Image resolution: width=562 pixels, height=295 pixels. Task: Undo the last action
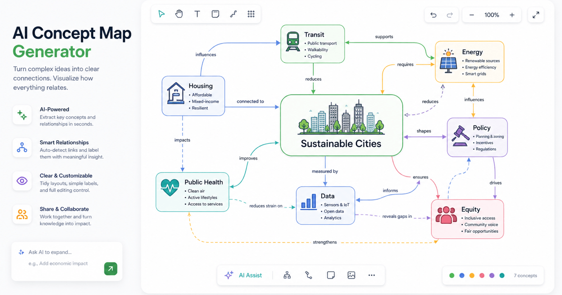[x=433, y=15]
